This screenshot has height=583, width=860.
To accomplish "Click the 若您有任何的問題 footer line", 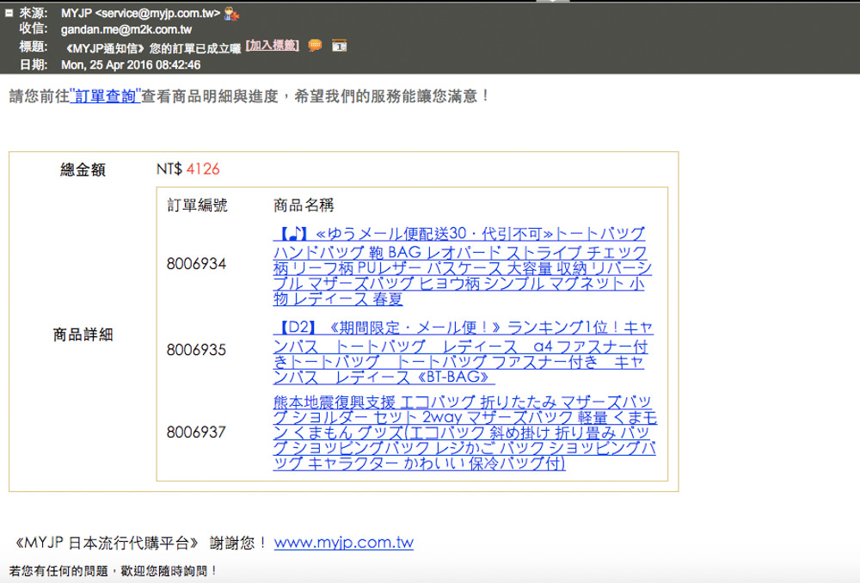I will pos(114,571).
